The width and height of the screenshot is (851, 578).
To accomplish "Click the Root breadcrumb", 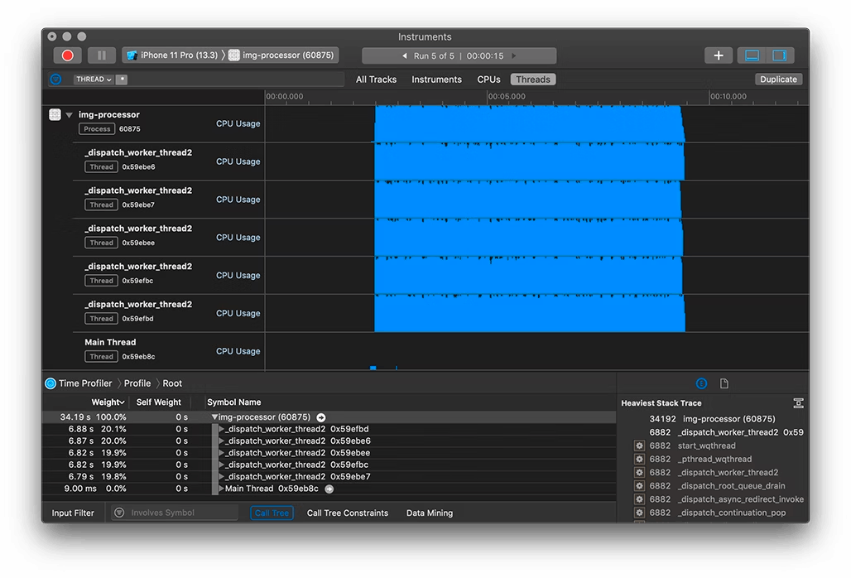I will [x=172, y=383].
